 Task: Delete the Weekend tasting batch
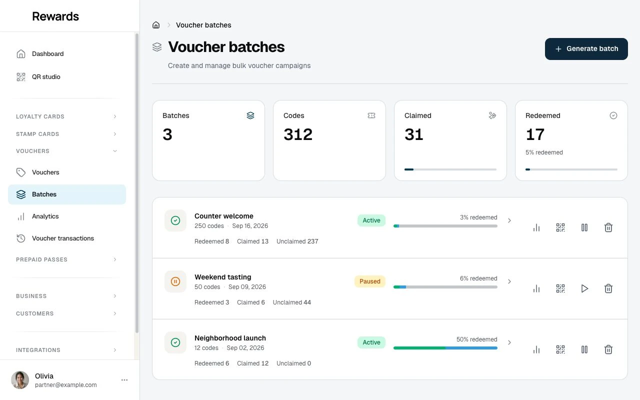tap(608, 288)
